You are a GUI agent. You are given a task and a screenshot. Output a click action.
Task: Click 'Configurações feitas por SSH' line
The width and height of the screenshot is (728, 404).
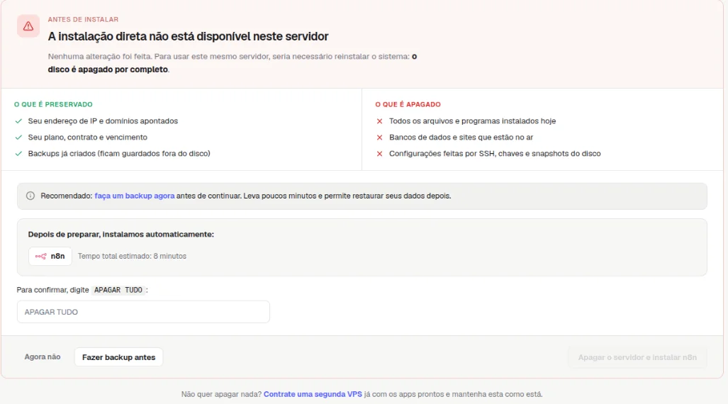pyautogui.click(x=495, y=154)
